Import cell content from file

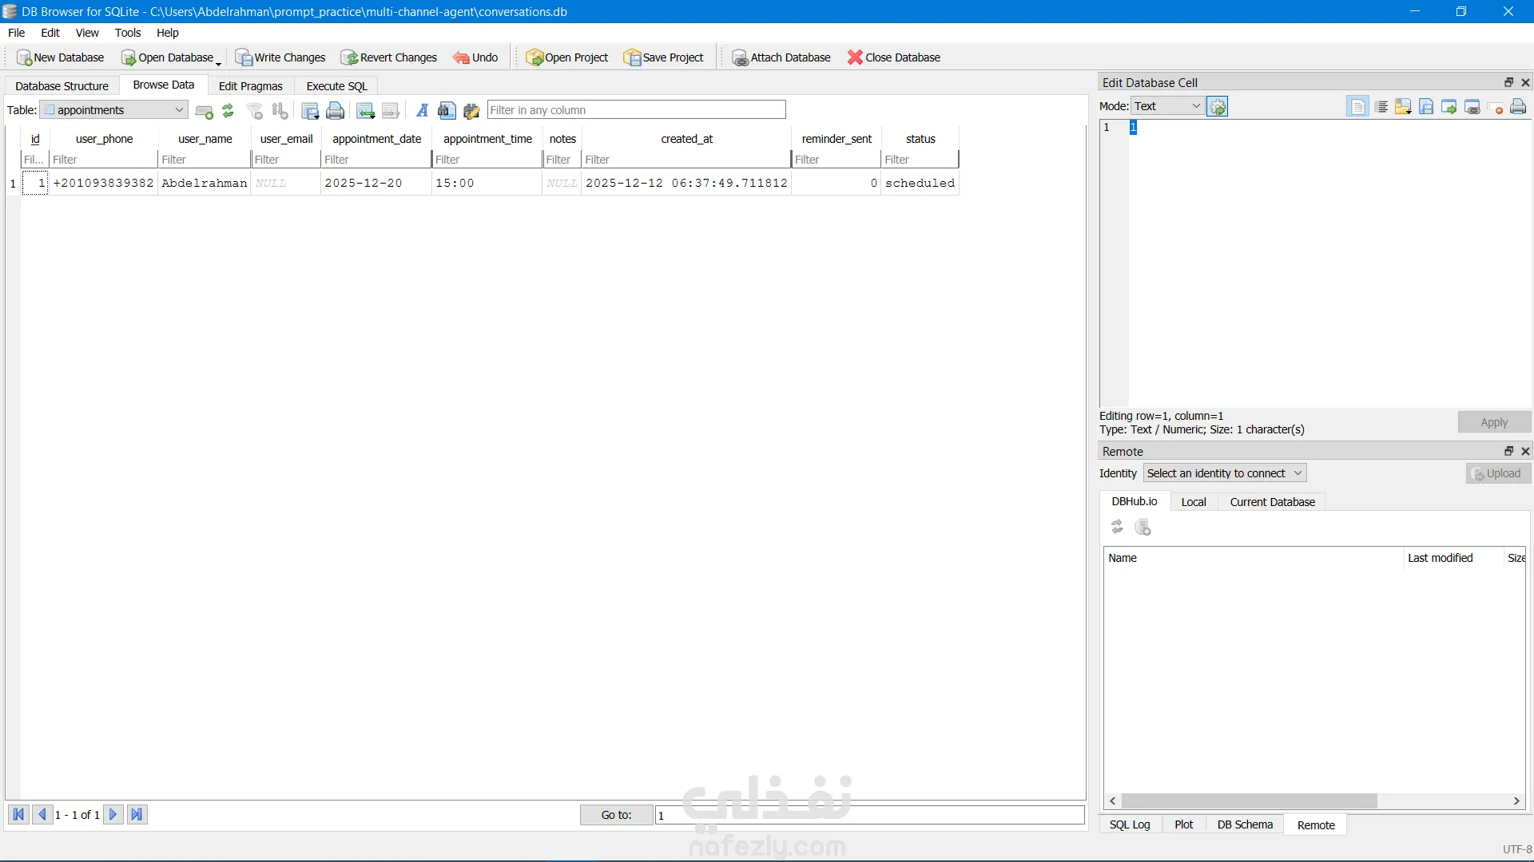coord(1404,107)
